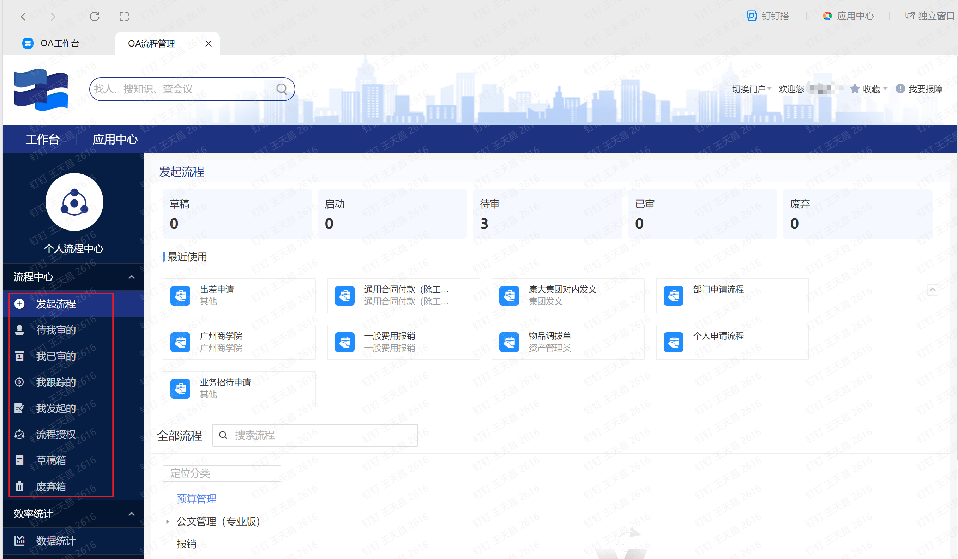This screenshot has height=559, width=958.
Task: Open the 切换门户 dropdown
Action: tap(751, 89)
